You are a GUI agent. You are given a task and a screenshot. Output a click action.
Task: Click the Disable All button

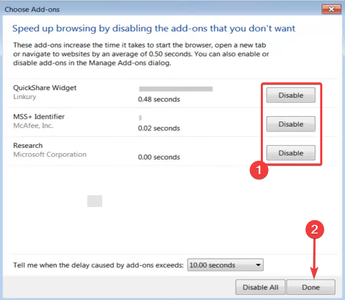click(x=260, y=287)
